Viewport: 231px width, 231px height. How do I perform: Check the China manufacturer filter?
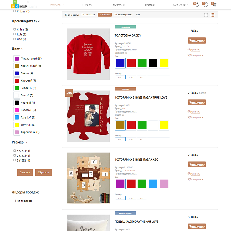pyautogui.click(x=15, y=30)
